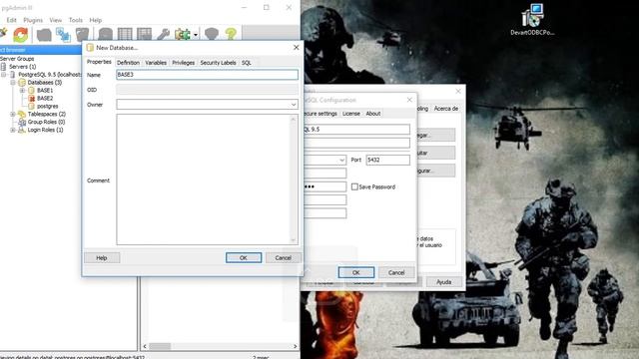Collapse the PostgreSQL 9.5 server node
Screen dimensions: 639x359
pyautogui.click(x=4, y=75)
